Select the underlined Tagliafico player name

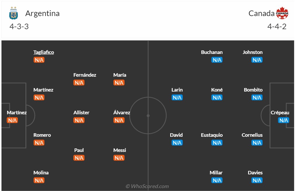coord(44,52)
